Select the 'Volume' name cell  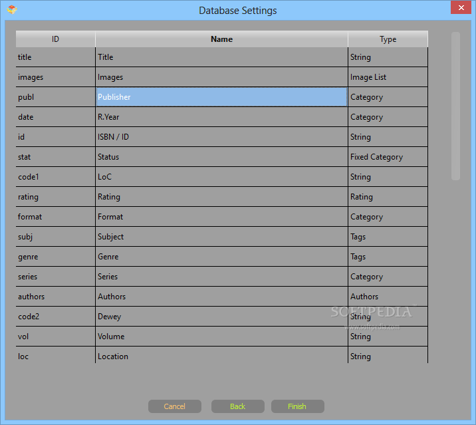click(x=221, y=337)
